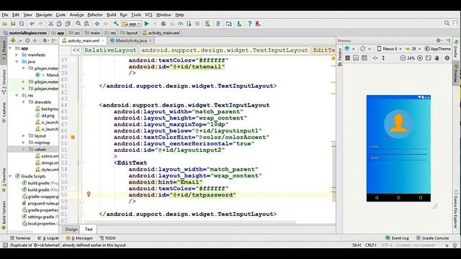Image resolution: width=461 pixels, height=259 pixels.
Task: Click the Copy icon in the toolbar
Action: 59,24
